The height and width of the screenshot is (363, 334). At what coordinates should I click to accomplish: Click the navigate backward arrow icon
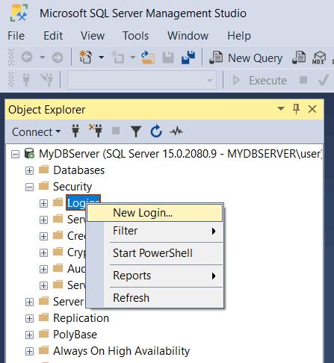pyautogui.click(x=27, y=58)
